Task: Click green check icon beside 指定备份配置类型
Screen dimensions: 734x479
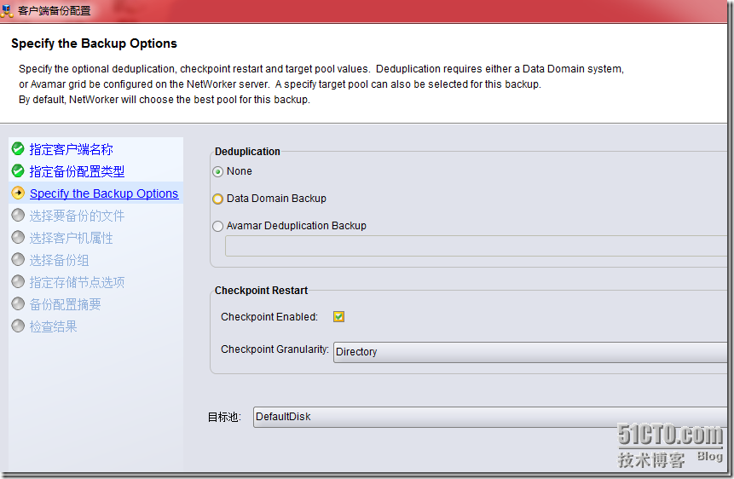Action: click(18, 171)
